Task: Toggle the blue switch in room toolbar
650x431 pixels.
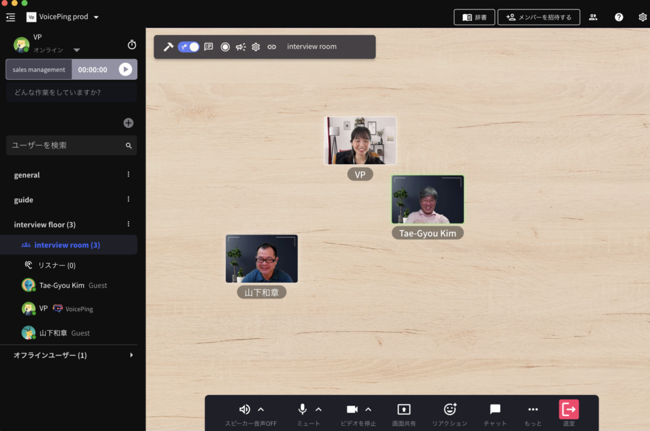Action: [x=189, y=47]
